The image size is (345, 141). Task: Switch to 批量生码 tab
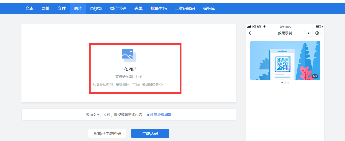[x=159, y=8]
